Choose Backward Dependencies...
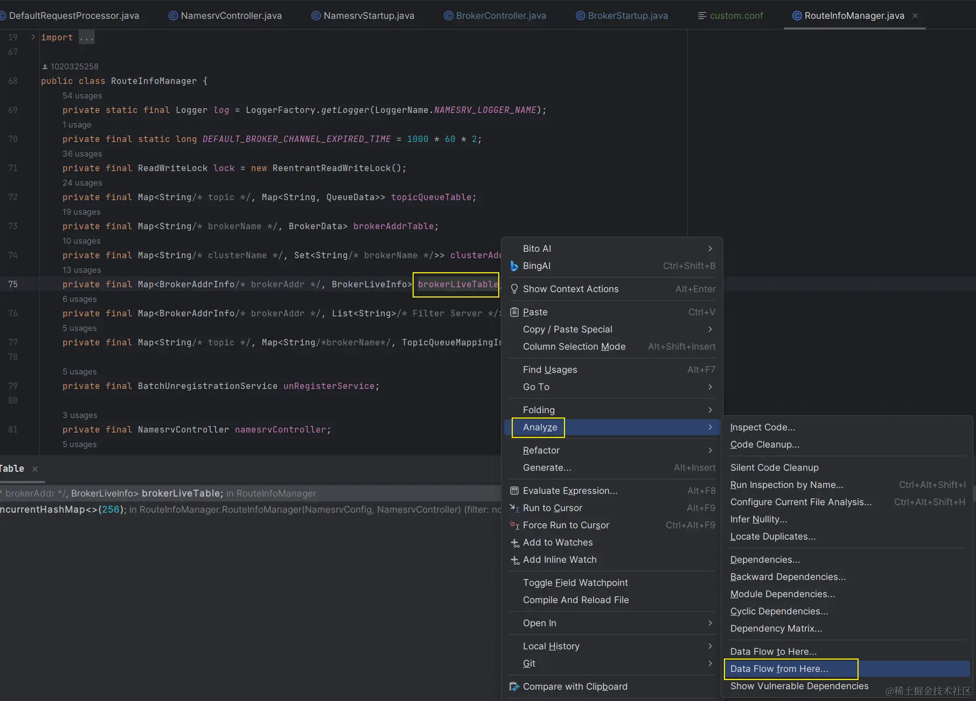The height and width of the screenshot is (701, 976). point(847,577)
